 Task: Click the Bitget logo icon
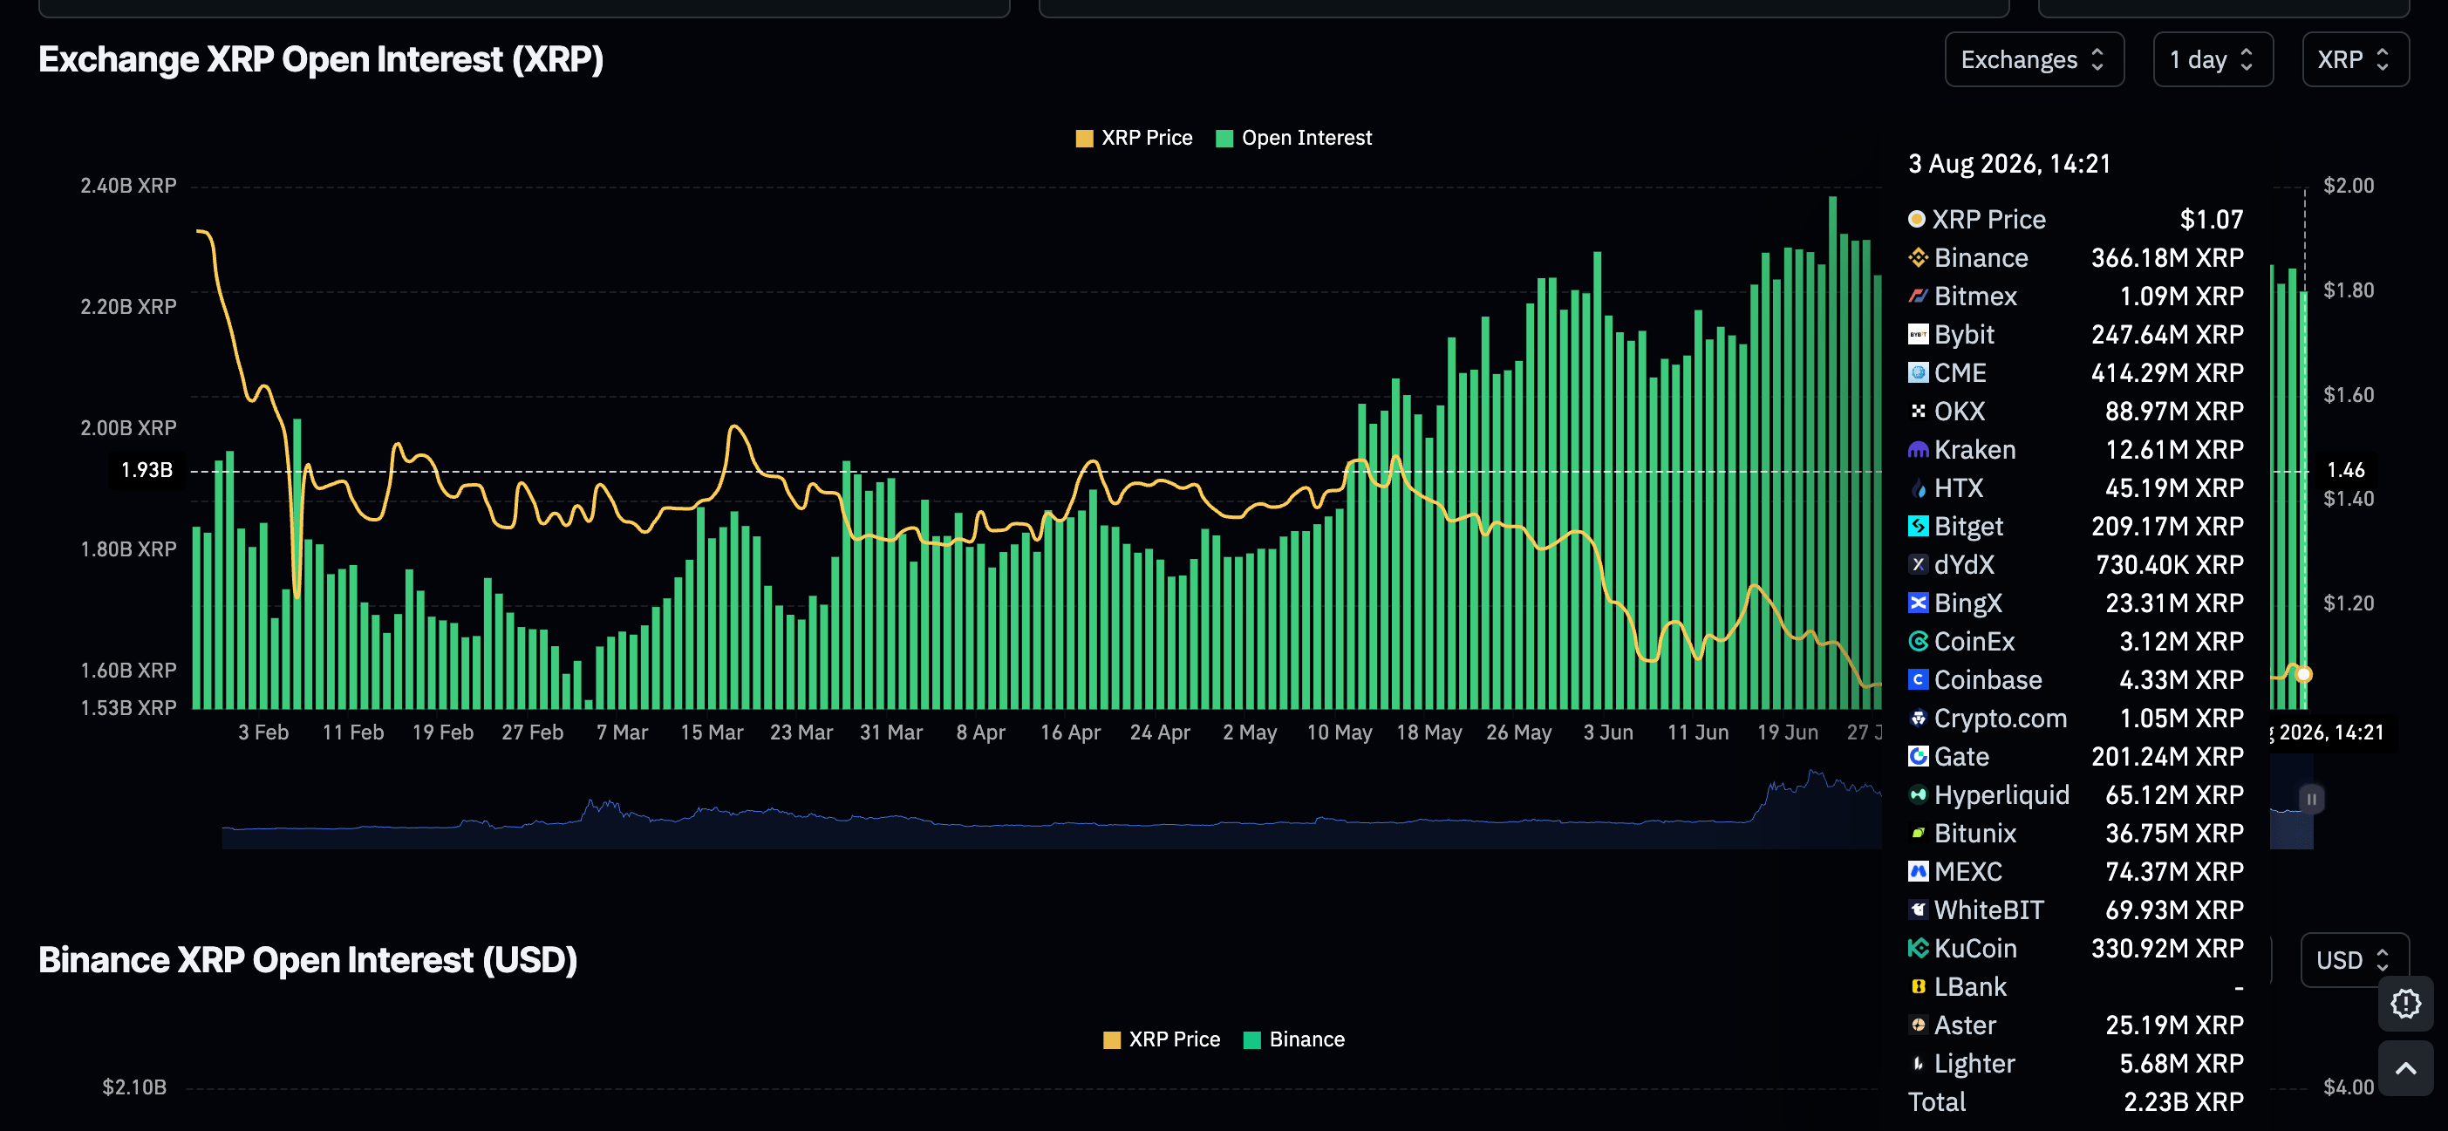tap(1918, 526)
